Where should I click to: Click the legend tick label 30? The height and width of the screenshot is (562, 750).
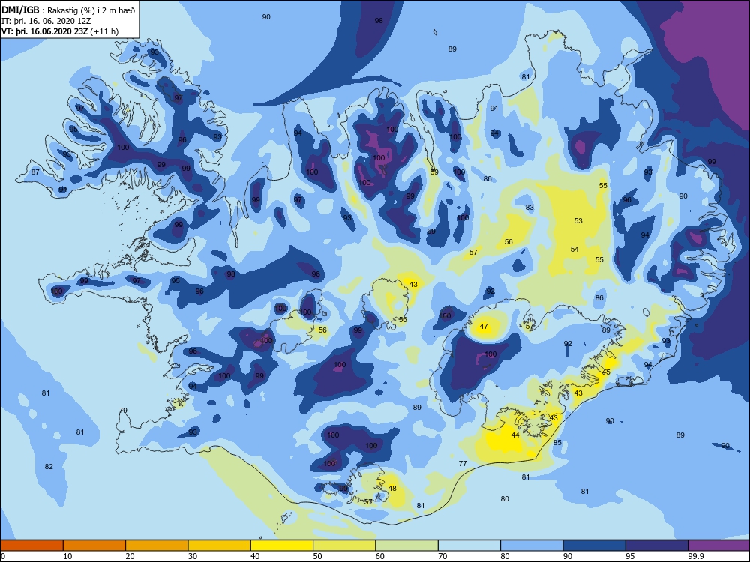point(192,556)
